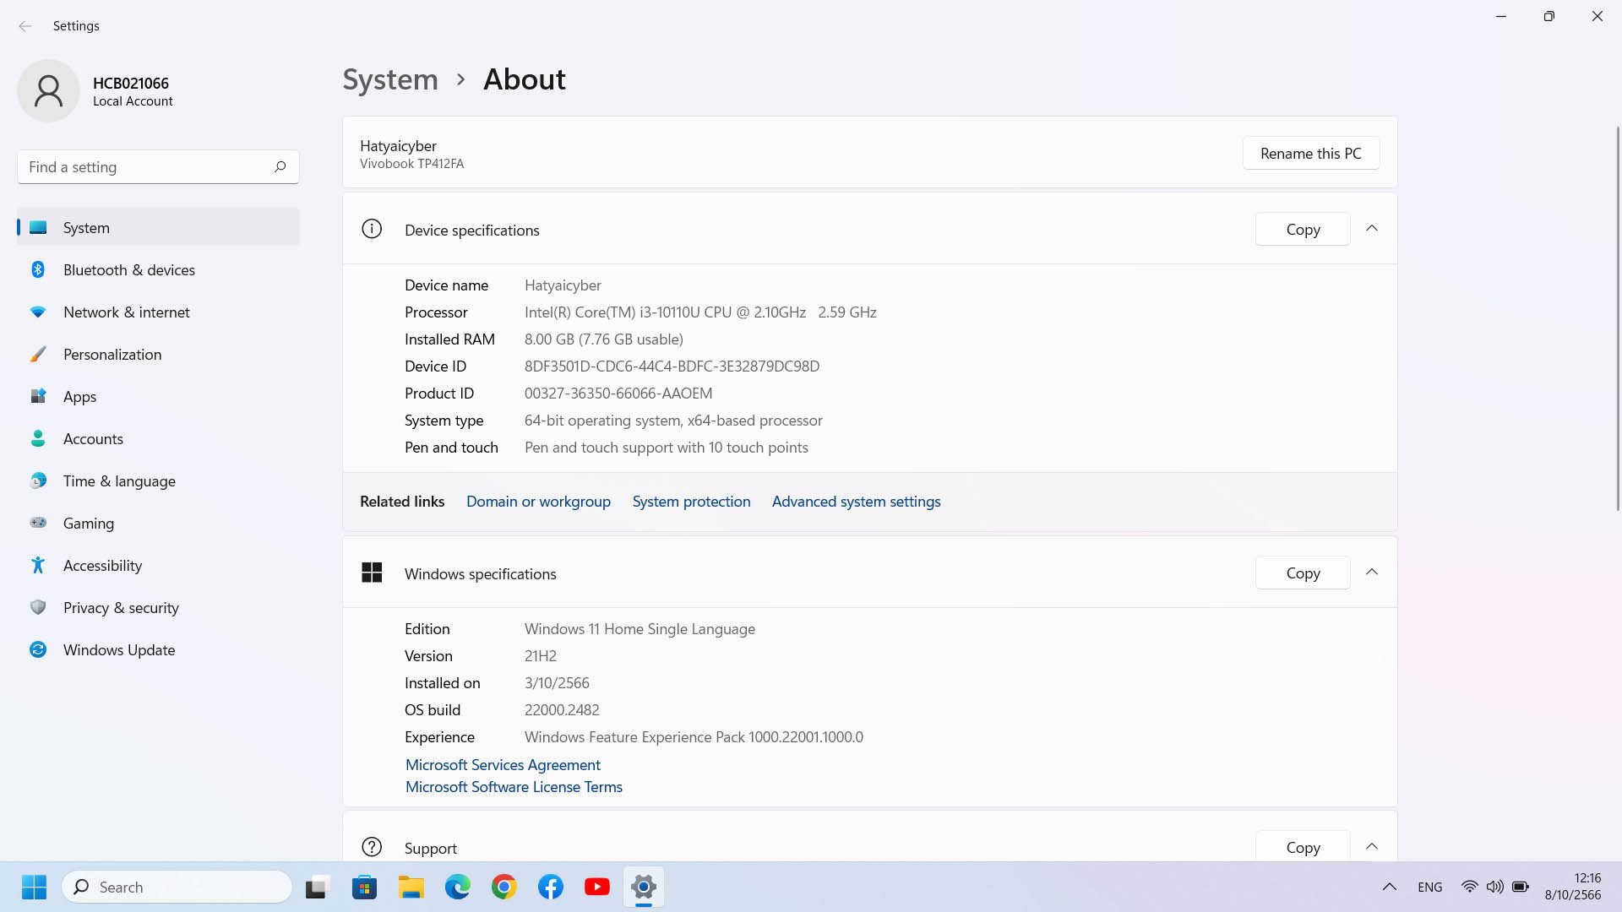Open Microsoft Software License Terms link
This screenshot has height=912, width=1622.
(x=514, y=787)
